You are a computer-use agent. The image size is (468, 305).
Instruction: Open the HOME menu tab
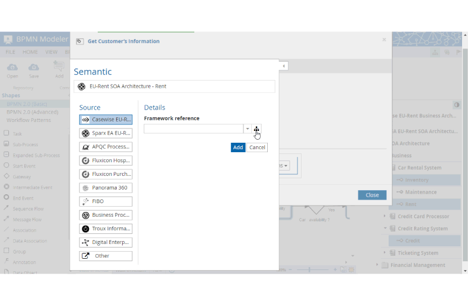coord(30,52)
